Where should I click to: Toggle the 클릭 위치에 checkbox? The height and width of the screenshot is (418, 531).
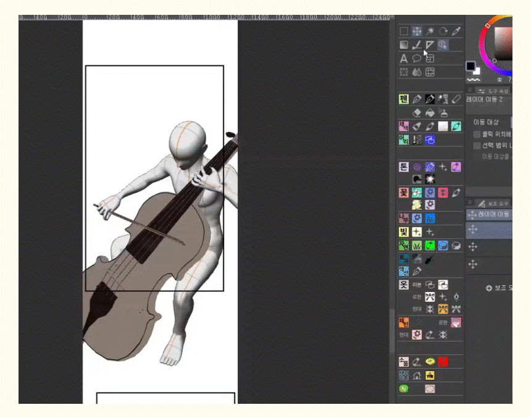[477, 135]
